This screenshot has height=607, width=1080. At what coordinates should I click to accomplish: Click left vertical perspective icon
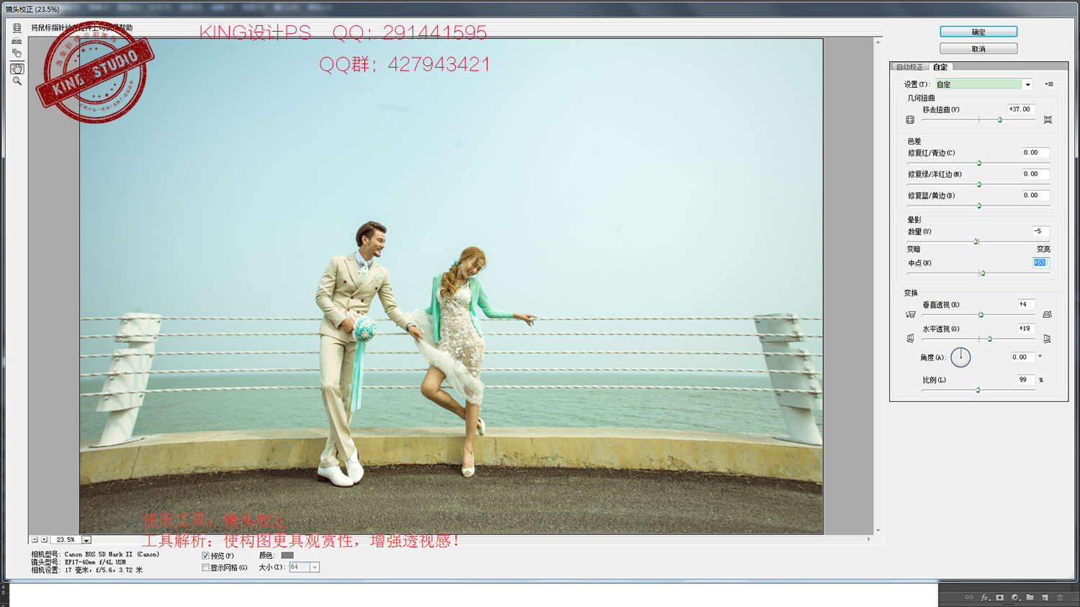(x=910, y=314)
